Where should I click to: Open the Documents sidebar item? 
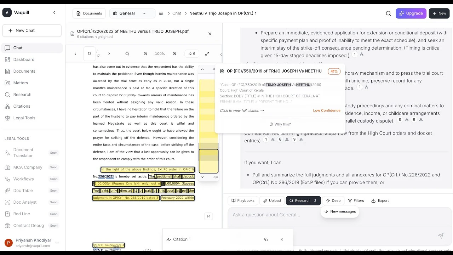[33, 71]
